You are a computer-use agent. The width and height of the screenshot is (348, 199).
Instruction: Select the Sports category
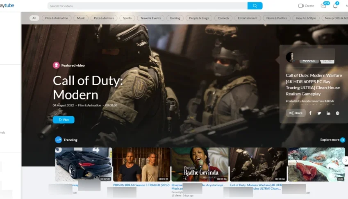point(127,18)
